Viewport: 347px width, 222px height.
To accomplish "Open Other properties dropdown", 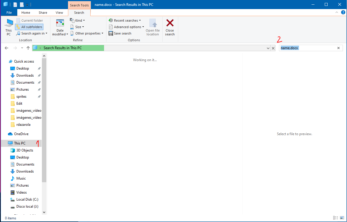I will click(x=87, y=33).
